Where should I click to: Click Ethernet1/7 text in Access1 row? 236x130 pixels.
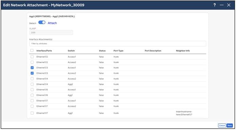tap(42, 100)
